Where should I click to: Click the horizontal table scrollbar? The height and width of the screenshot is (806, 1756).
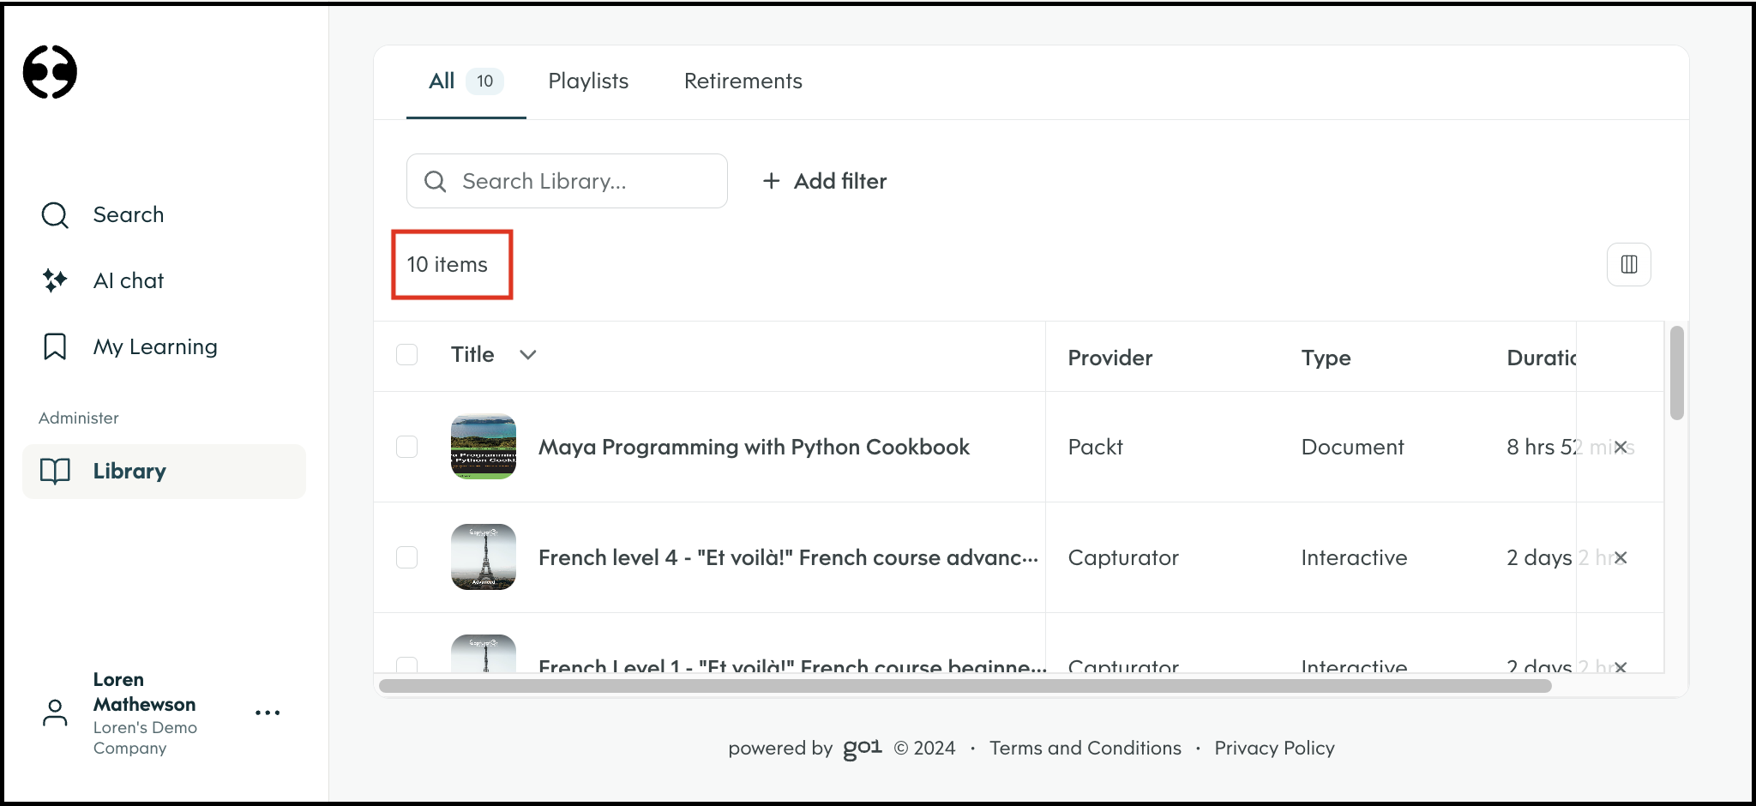pos(965,686)
